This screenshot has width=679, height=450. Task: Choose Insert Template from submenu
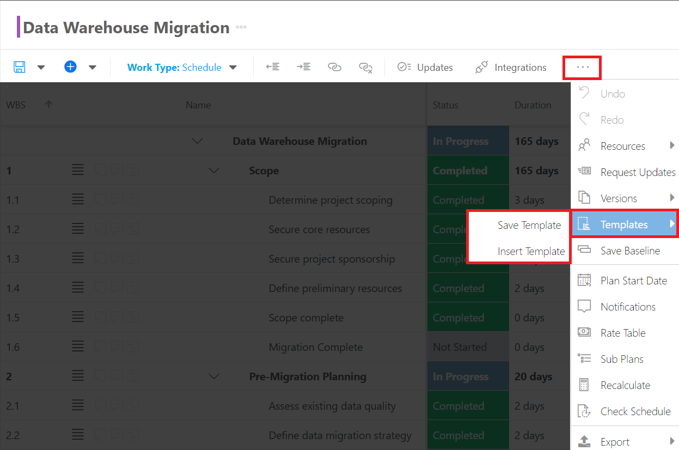pos(531,251)
